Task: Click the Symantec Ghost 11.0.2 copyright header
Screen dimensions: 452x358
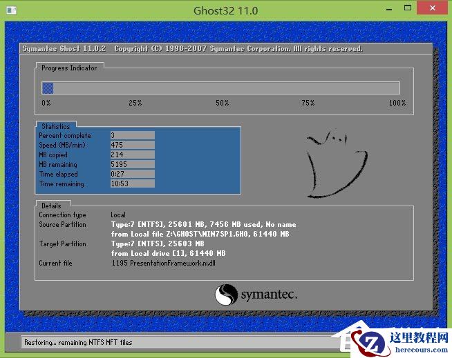Action: coord(193,49)
